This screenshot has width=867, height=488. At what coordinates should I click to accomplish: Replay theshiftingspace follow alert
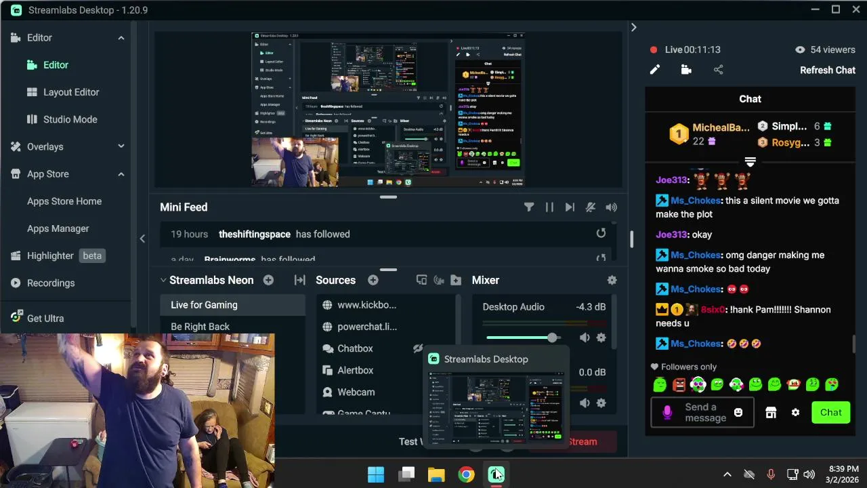coord(601,233)
